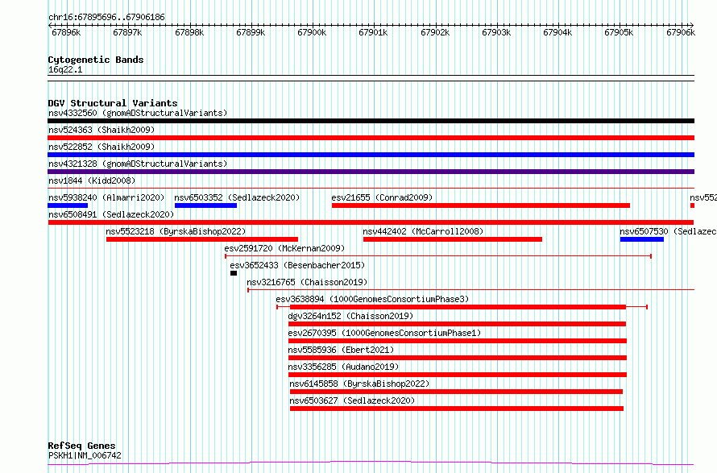This screenshot has width=717, height=473.
Task: Click the esv2670395 1000GenomesConsortiumPhase1 bar
Action: click(458, 341)
